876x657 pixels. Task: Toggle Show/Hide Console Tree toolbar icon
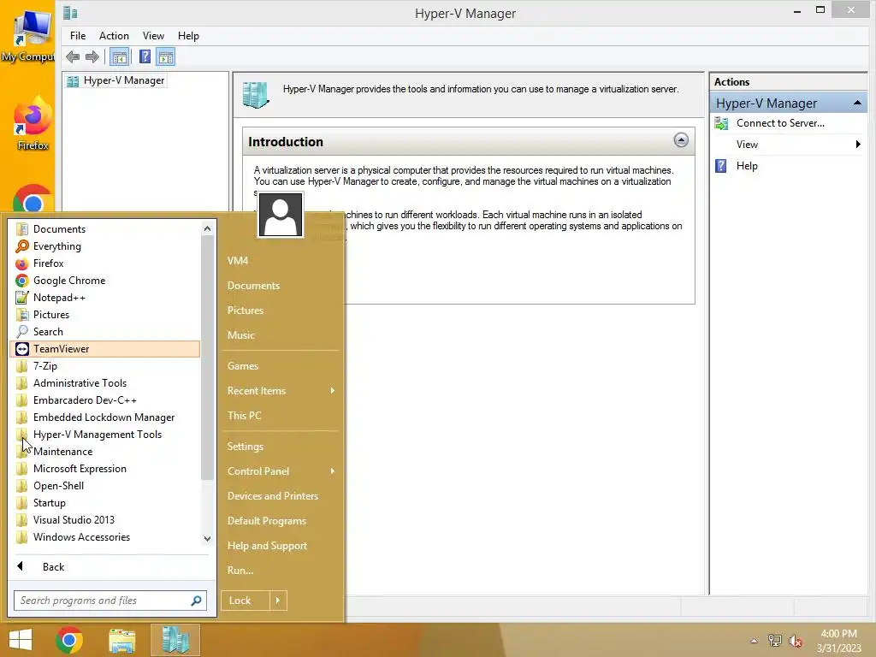coord(119,56)
